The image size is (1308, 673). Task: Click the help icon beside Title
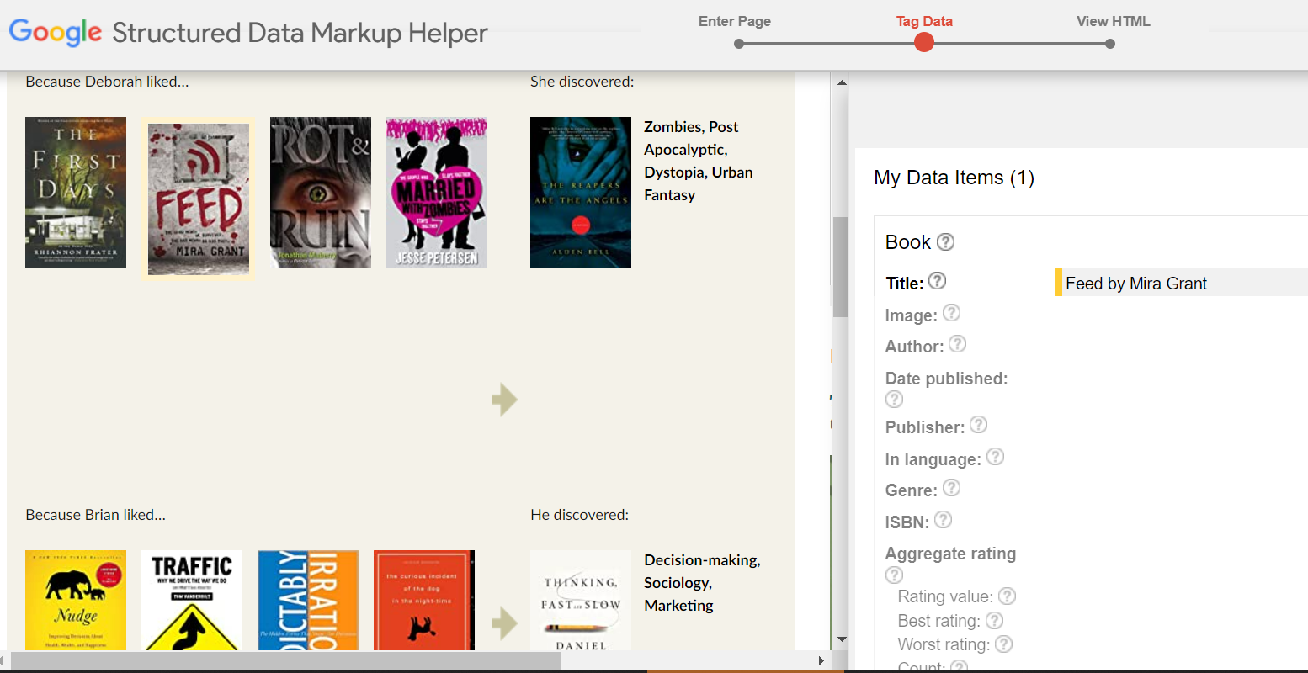coord(938,281)
